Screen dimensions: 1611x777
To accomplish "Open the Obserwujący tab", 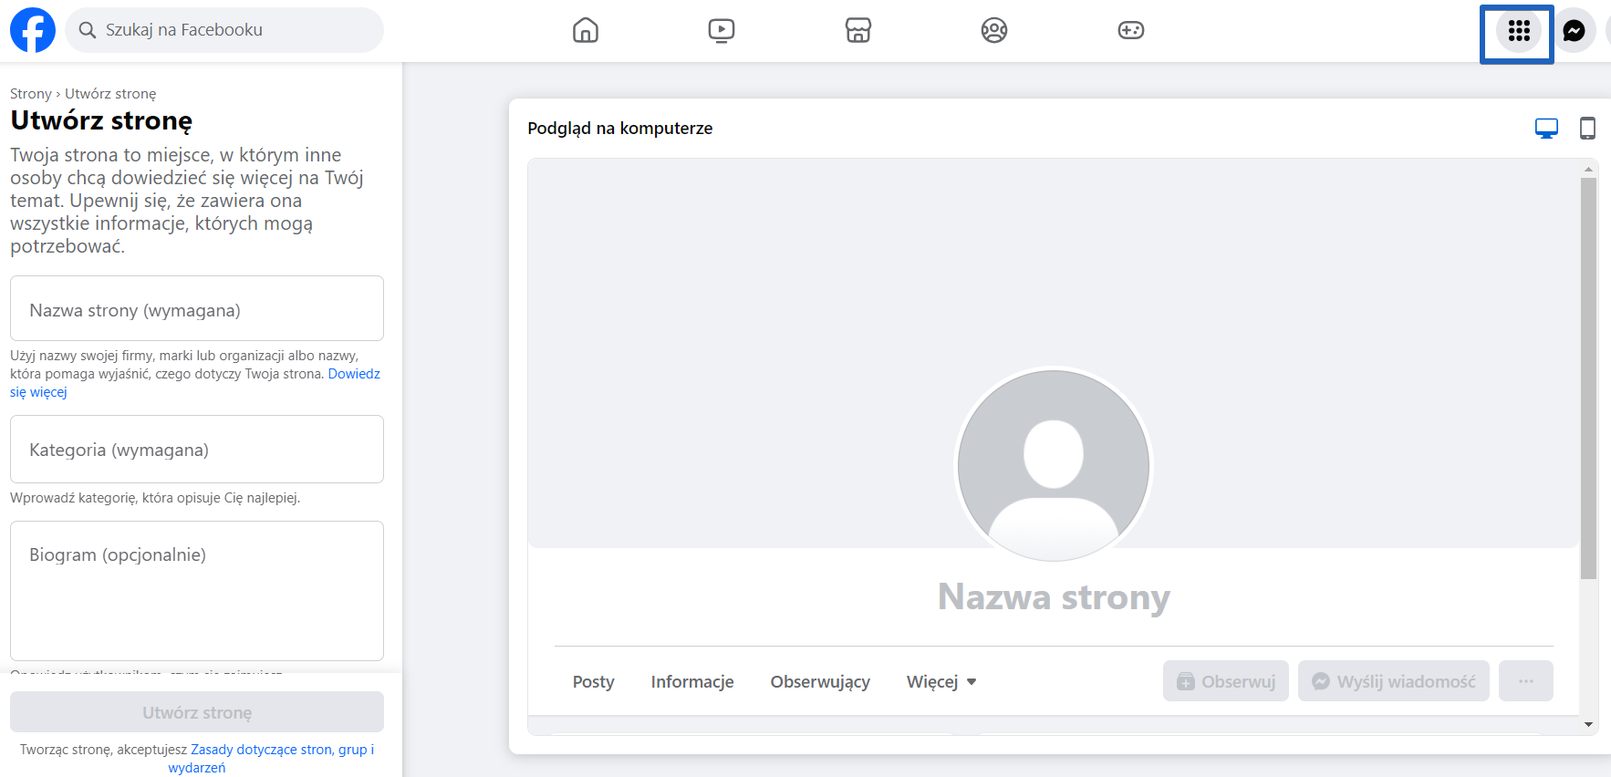I will click(819, 681).
